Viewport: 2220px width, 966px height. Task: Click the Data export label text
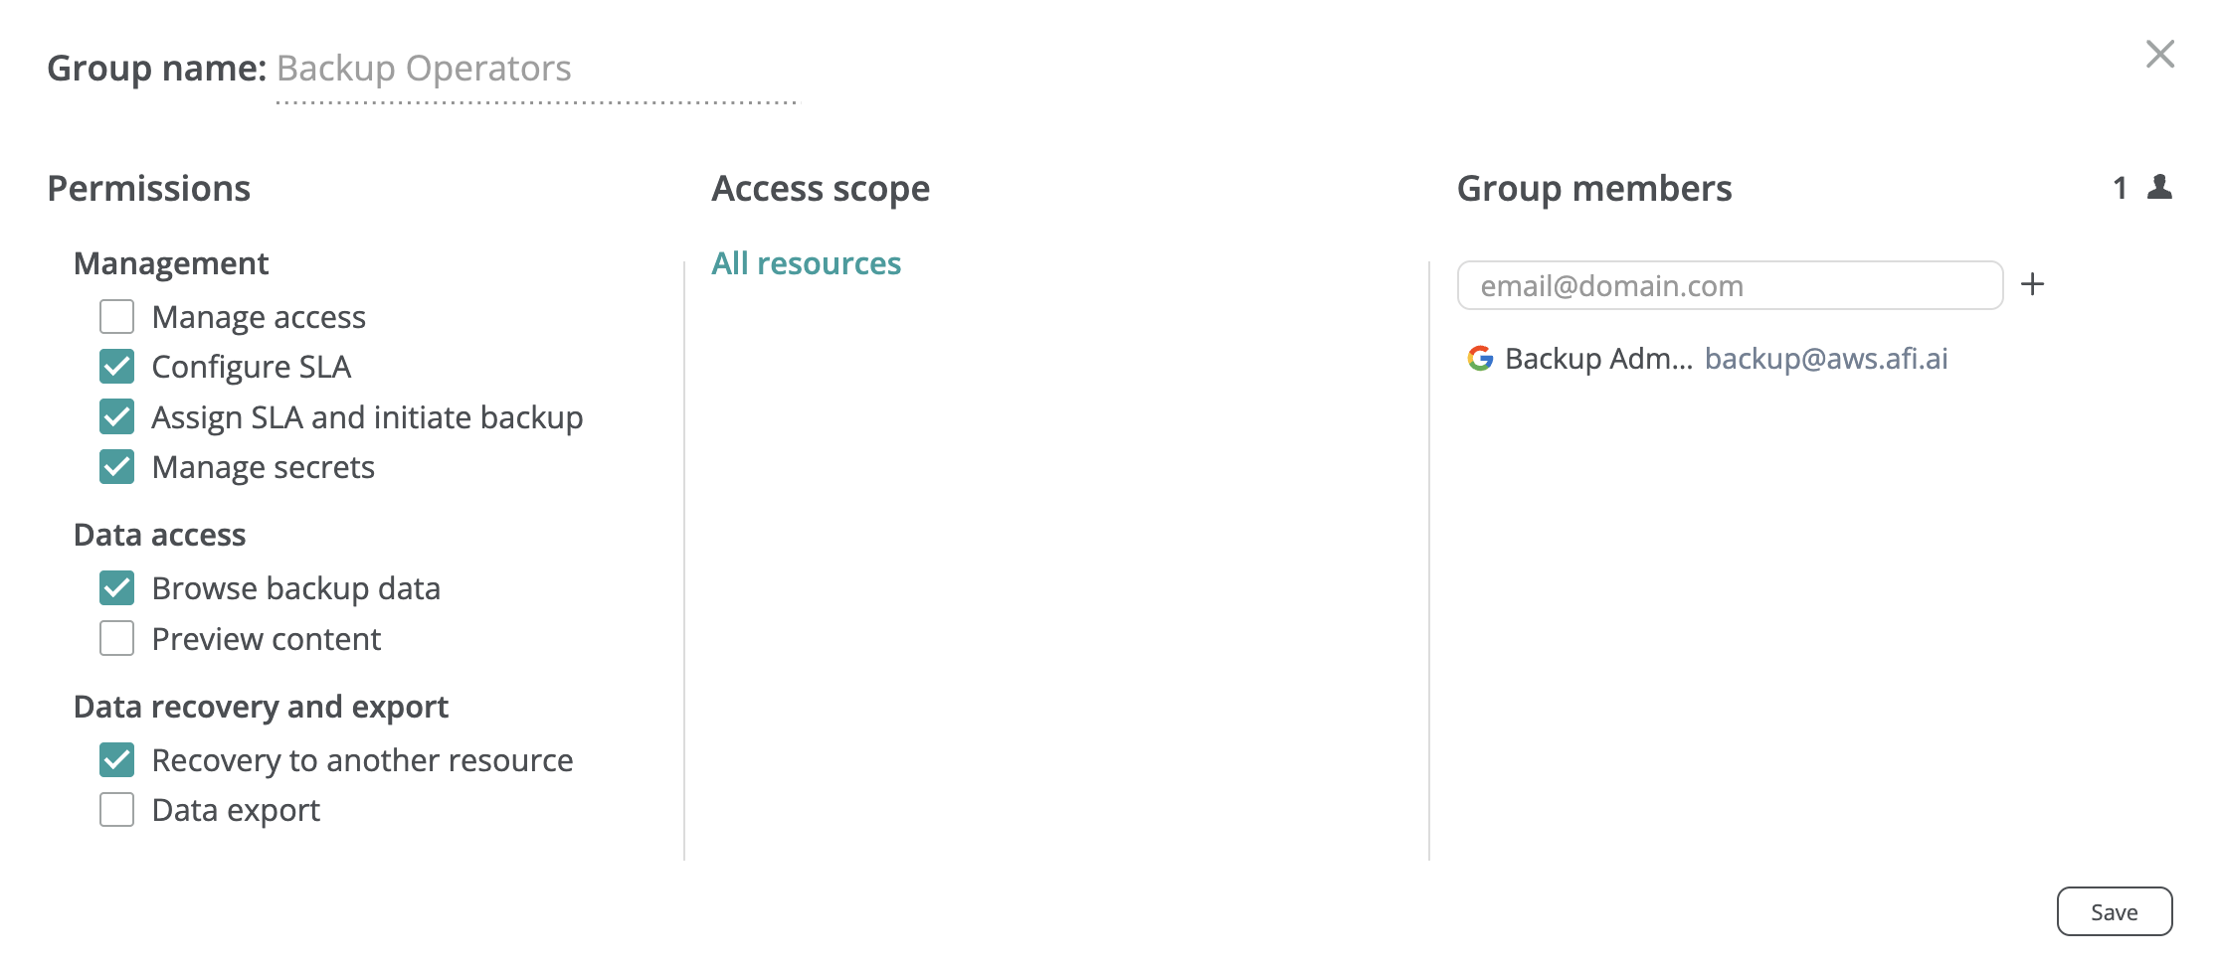[236, 811]
